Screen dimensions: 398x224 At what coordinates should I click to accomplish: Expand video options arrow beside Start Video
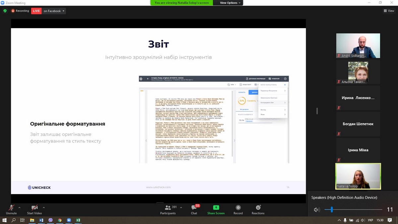44,207
